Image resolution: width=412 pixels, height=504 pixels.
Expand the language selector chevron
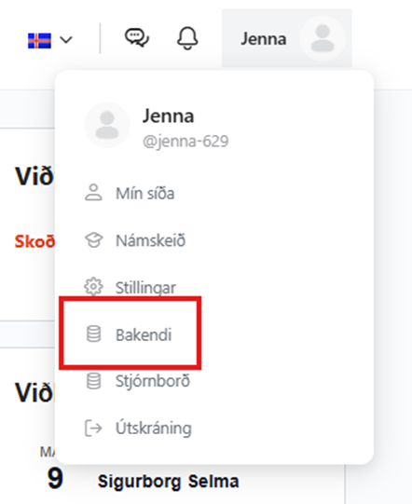click(x=66, y=40)
